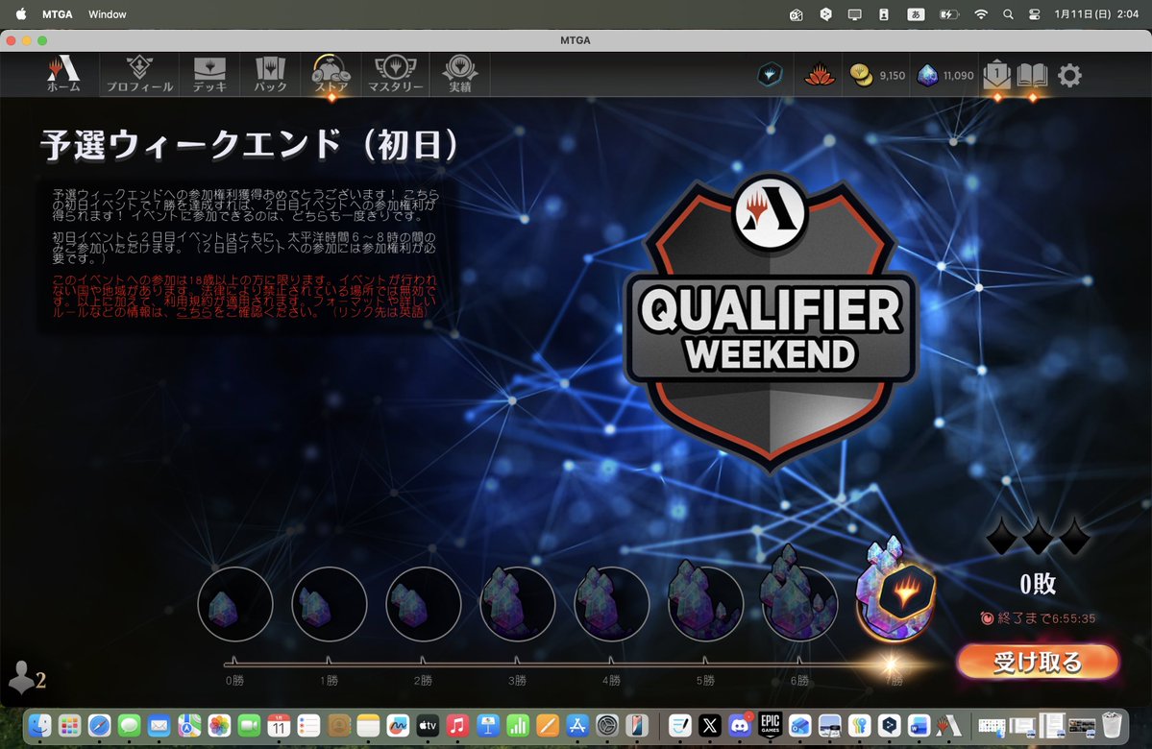The image size is (1152, 749).
Task: Open Messages from the Dock
Action: [130, 726]
